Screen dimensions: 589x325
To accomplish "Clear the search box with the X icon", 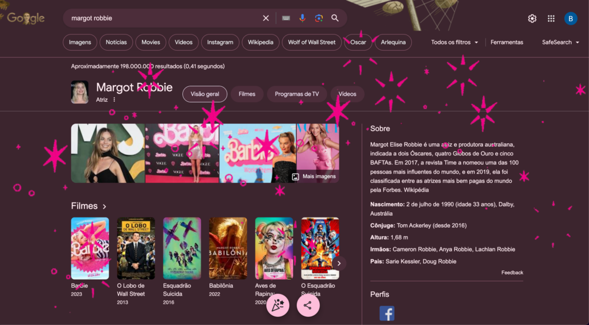I will pos(266,18).
